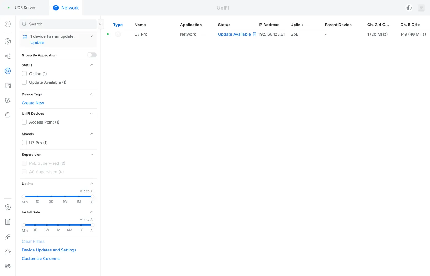Viewport: 430px width, 276px height.
Task: Open the light bulb icon in sidebar
Action: click(x=8, y=115)
